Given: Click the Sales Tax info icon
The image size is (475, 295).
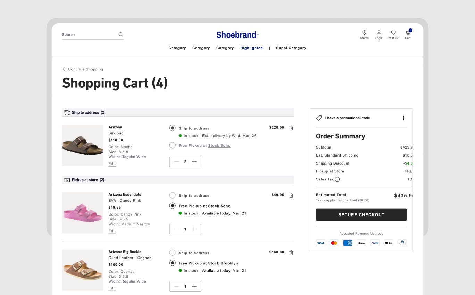Looking at the screenshot, I should click(x=337, y=179).
